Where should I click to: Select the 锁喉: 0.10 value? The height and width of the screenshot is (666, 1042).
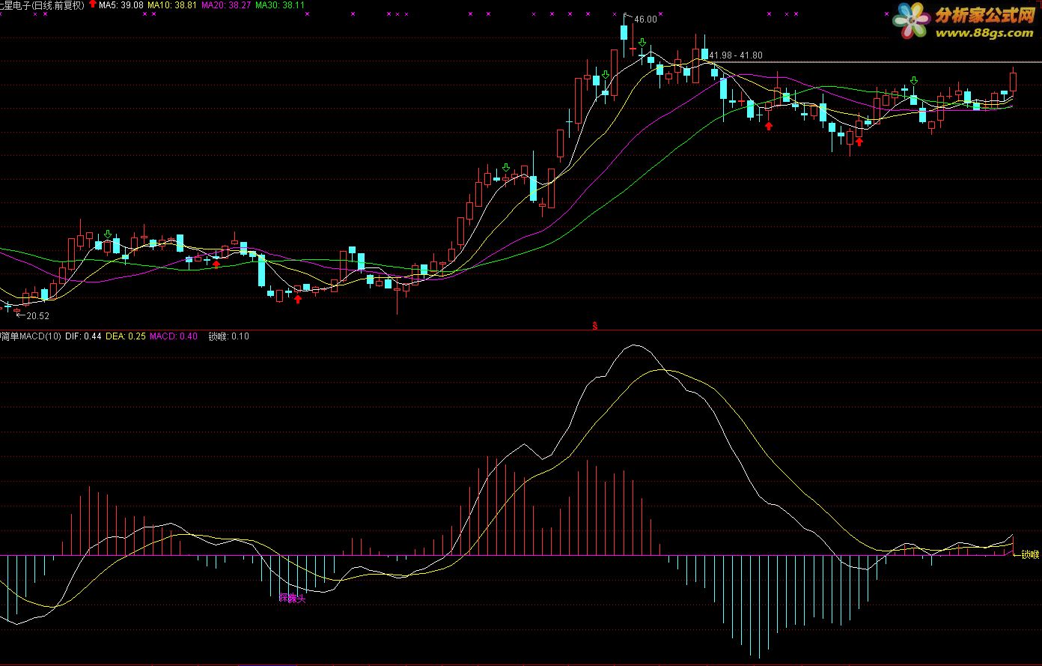pos(228,336)
